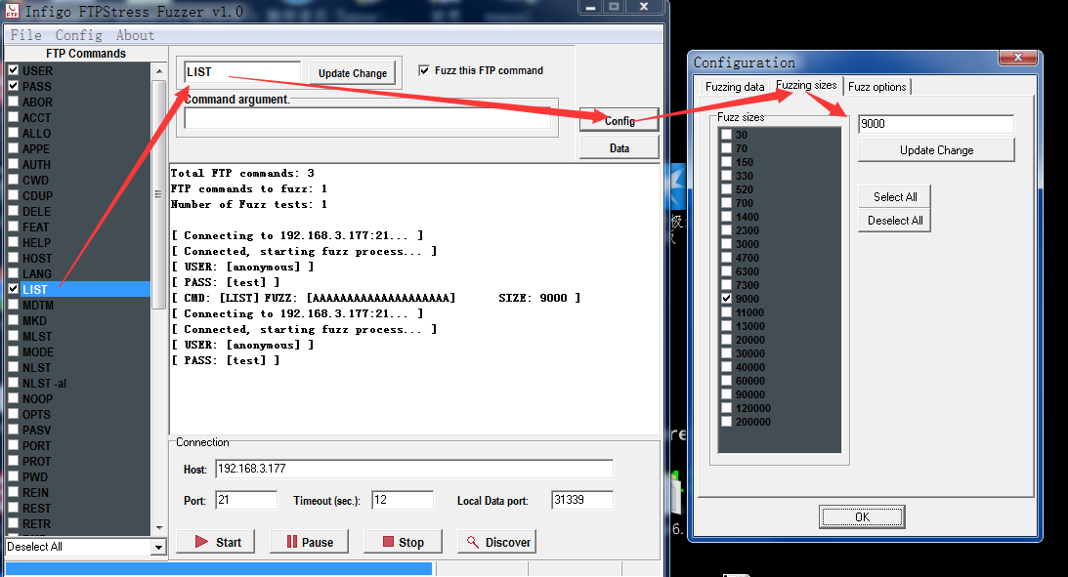Viewport: 1068px width, 577px height.
Task: Select the MDTM command row
Action: [78, 305]
